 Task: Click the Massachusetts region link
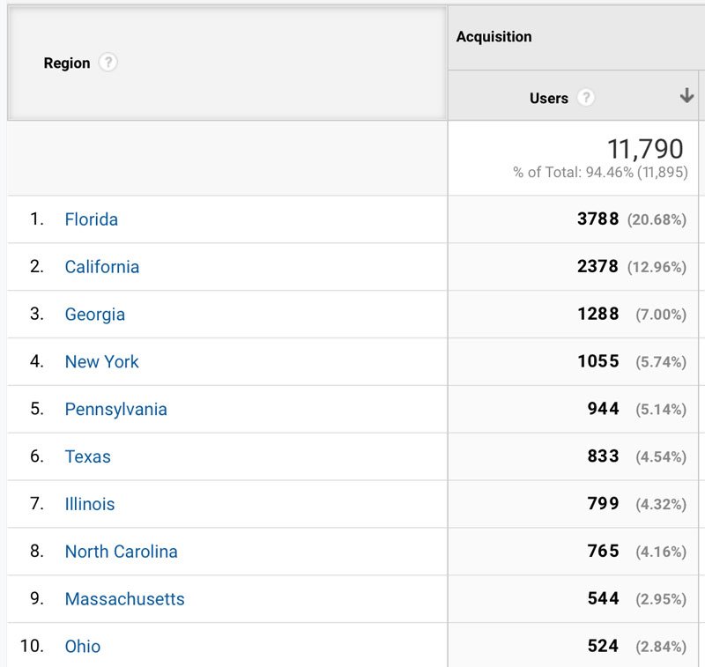(x=125, y=599)
